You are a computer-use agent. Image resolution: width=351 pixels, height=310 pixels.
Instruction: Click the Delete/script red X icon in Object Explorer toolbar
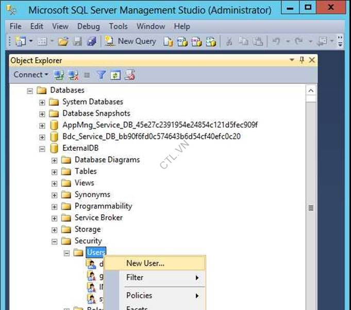[x=130, y=75]
